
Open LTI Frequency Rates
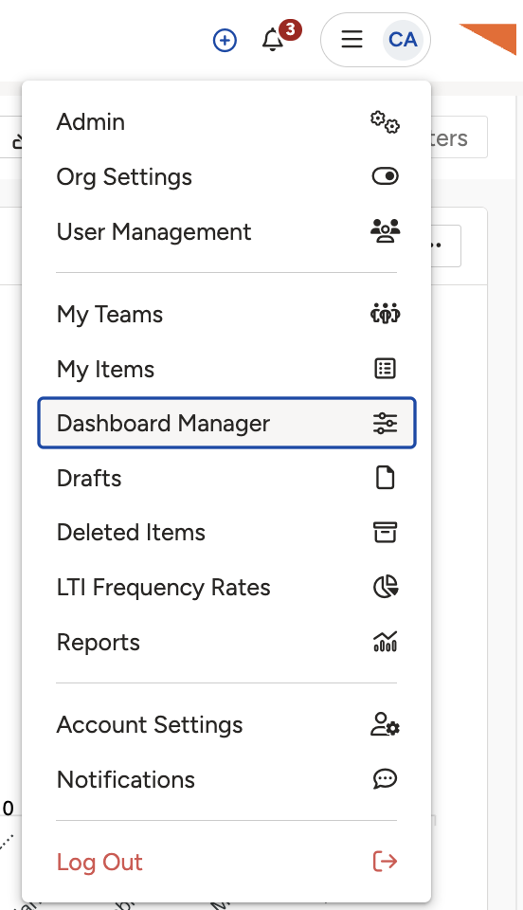point(226,588)
